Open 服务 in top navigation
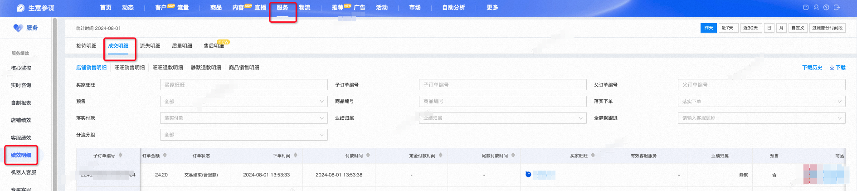Screen dimensions: 857x191 282,8
